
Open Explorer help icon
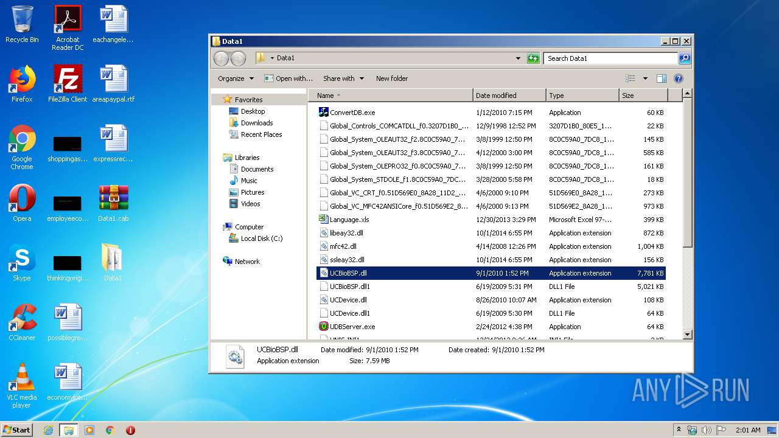point(679,78)
